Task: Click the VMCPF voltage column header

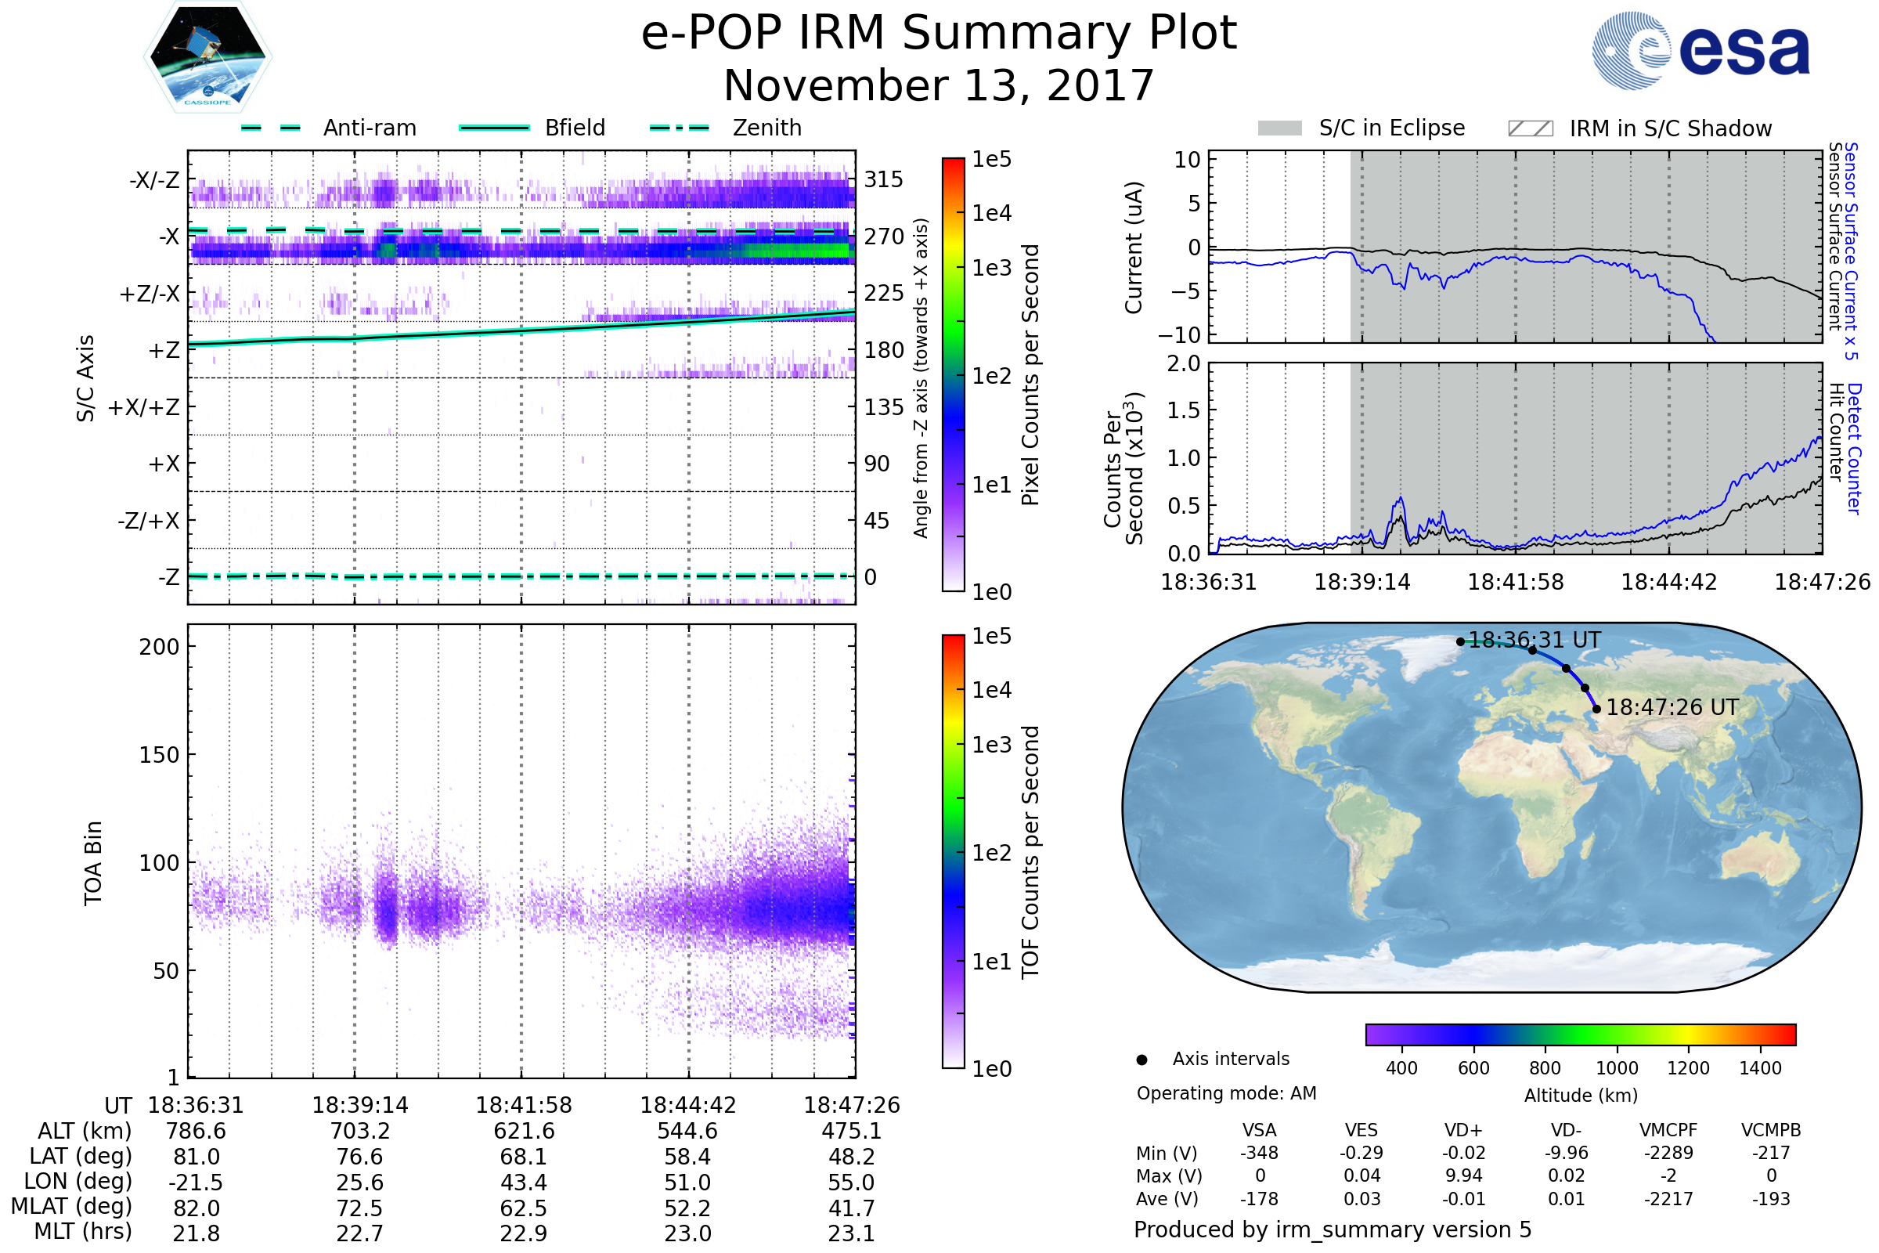Action: pos(1668,1130)
